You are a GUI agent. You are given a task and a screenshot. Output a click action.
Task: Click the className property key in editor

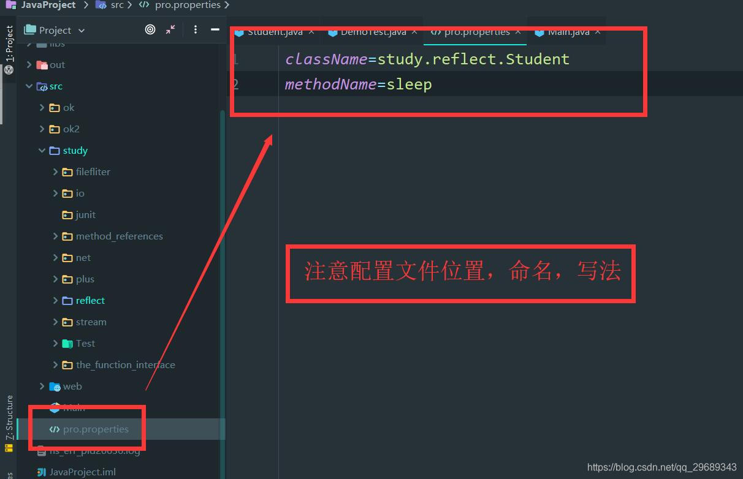pyautogui.click(x=326, y=59)
